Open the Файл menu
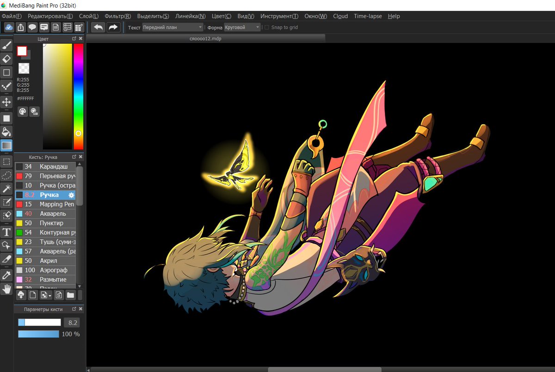The image size is (555, 372). (x=12, y=16)
